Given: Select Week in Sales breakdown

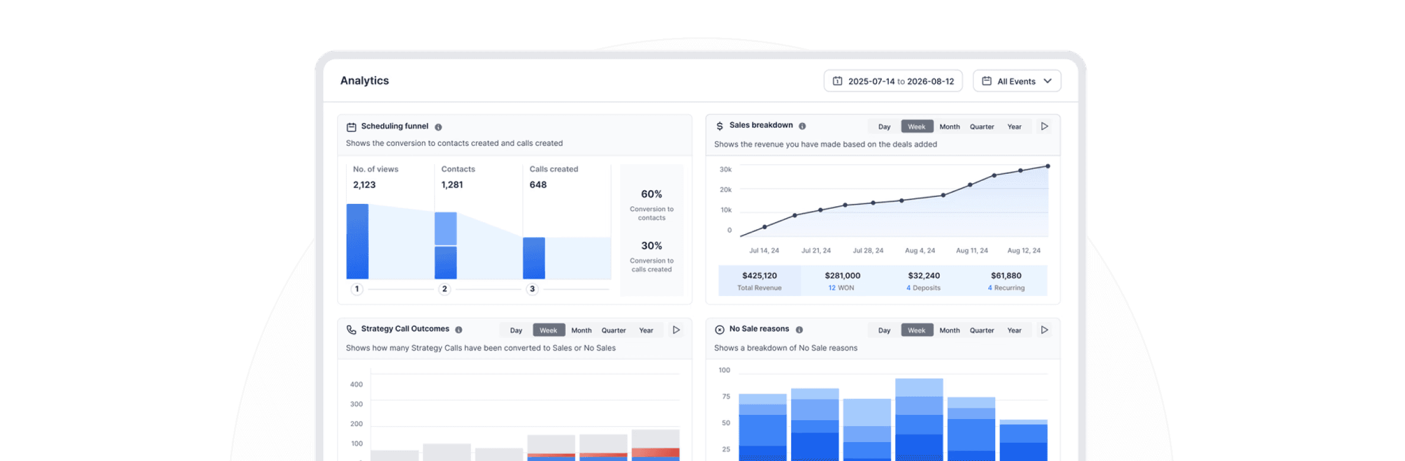Looking at the screenshot, I should point(917,126).
